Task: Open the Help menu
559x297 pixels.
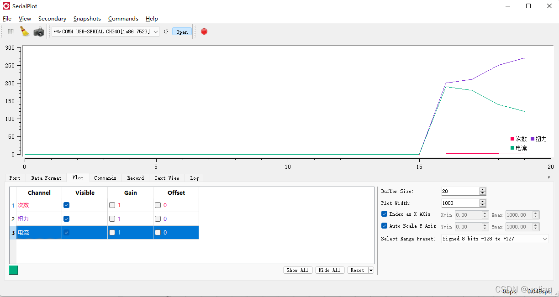Action: click(152, 19)
